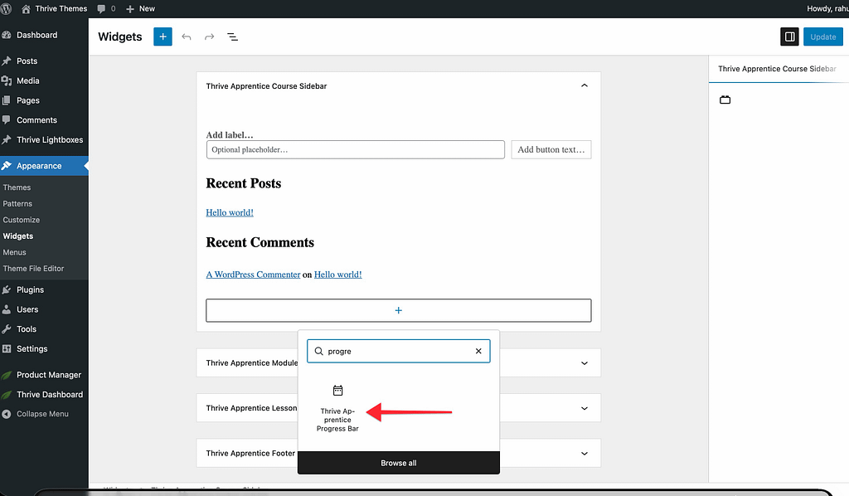Click the Browse all button
This screenshot has width=849, height=496.
pos(398,463)
